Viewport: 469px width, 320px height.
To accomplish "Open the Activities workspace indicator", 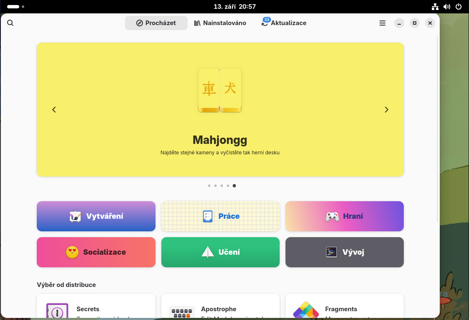I will 15,7.
